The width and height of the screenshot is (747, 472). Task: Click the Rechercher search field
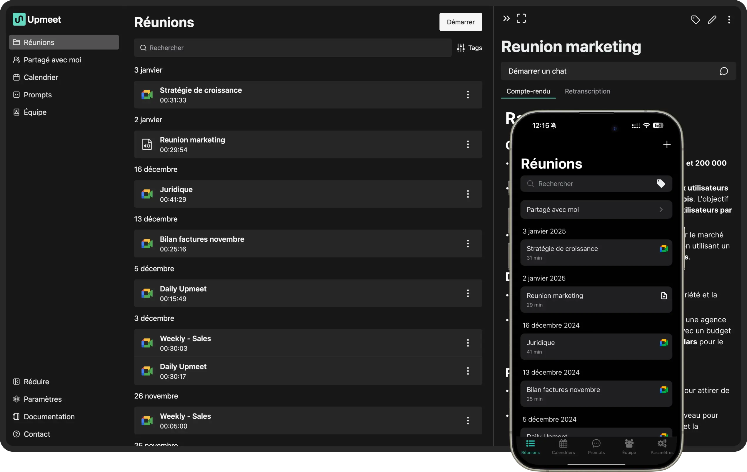(292, 48)
